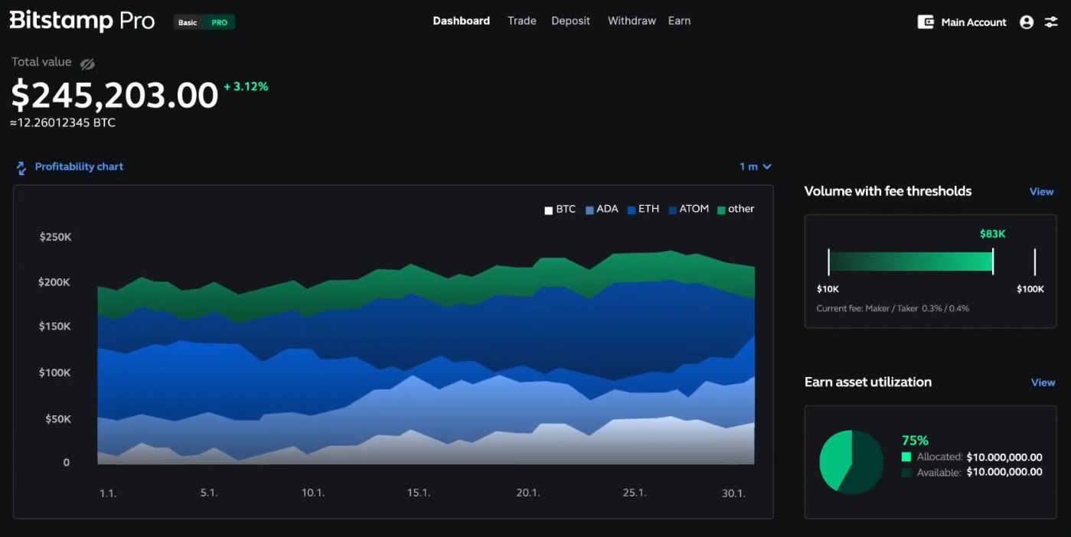Viewport: 1071px width, 537px height.
Task: View Volume with fee thresholds details
Action: click(x=1042, y=192)
